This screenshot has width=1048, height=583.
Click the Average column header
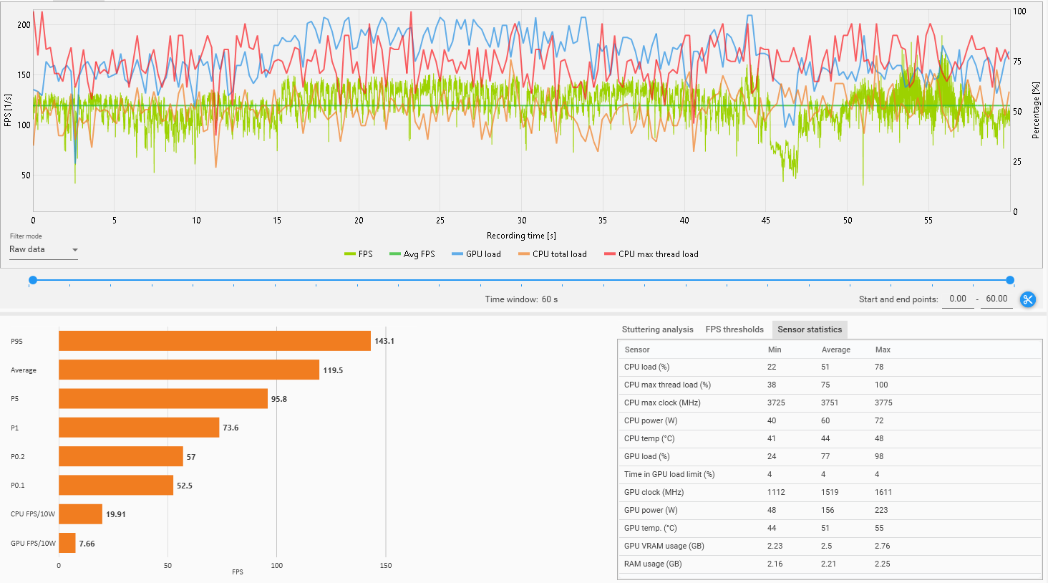pos(836,350)
